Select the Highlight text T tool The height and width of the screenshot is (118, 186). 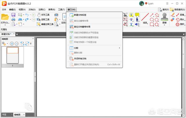point(131,15)
